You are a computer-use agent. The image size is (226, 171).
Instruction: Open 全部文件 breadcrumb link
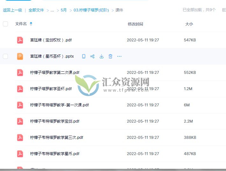(x=36, y=10)
